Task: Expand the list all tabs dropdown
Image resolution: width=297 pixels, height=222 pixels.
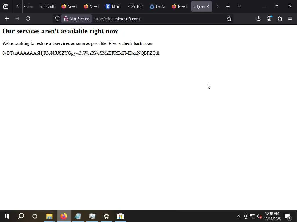Action: pyautogui.click(x=239, y=7)
